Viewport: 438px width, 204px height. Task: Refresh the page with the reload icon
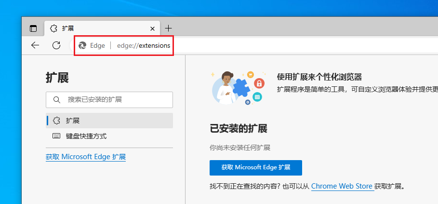click(x=56, y=45)
